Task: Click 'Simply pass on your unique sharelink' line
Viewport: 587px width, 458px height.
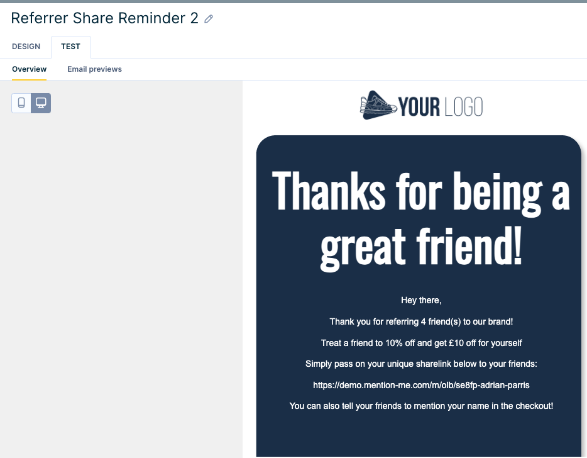Action: (x=421, y=364)
